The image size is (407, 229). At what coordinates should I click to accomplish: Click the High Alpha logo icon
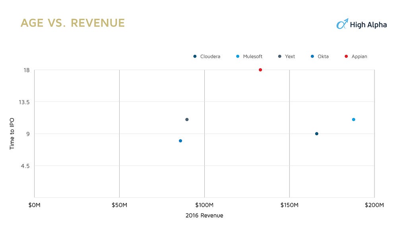pos(342,24)
